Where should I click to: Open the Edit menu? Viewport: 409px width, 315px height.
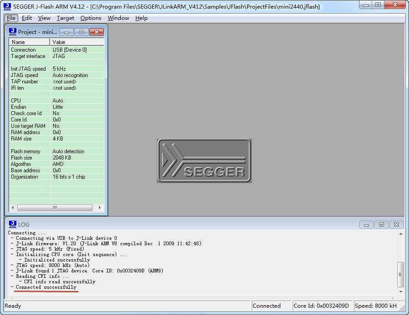[x=27, y=18]
